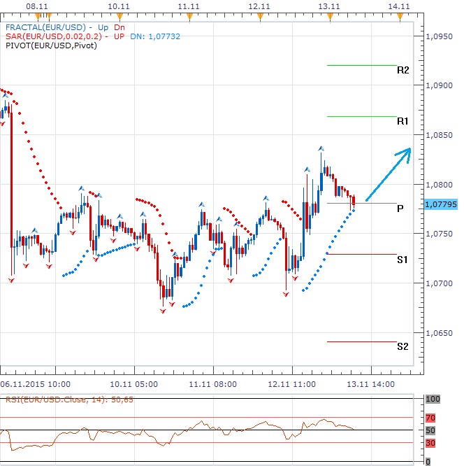The height and width of the screenshot is (466, 464).
Task: Click the green R2 resistance line
Action: (x=361, y=65)
